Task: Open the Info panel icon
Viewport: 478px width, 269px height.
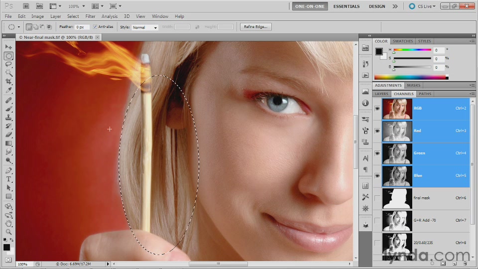Action: (365, 103)
